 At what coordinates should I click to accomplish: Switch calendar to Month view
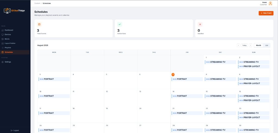258,45
